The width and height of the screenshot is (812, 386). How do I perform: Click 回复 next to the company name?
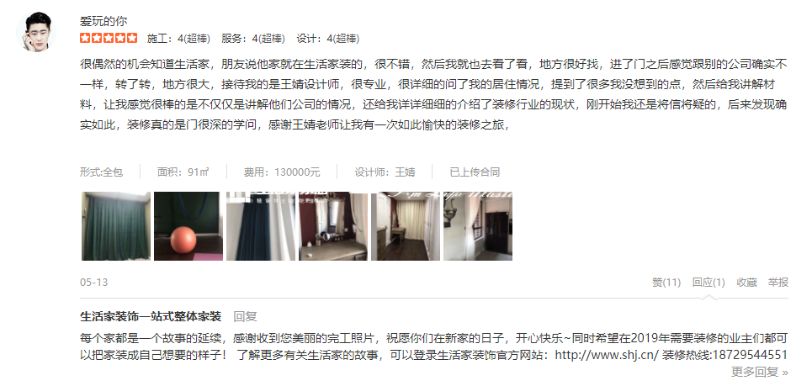tap(245, 317)
